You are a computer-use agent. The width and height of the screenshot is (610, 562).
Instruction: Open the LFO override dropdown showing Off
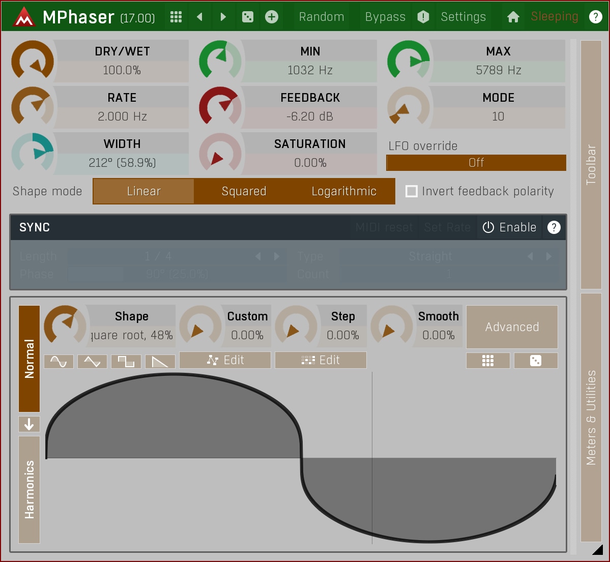[476, 163]
